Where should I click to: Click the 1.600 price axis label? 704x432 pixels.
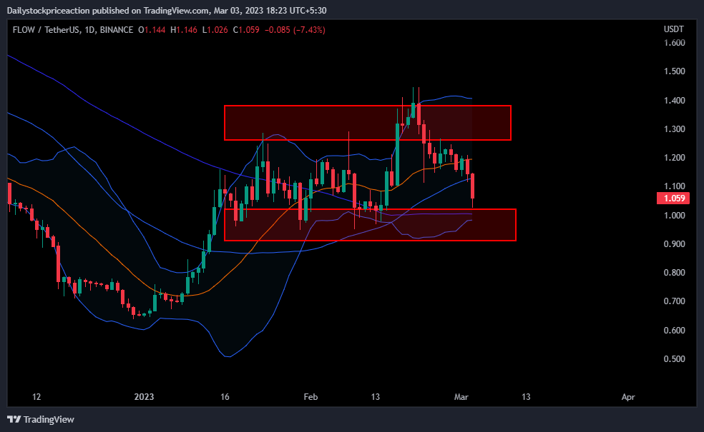pyautogui.click(x=674, y=43)
